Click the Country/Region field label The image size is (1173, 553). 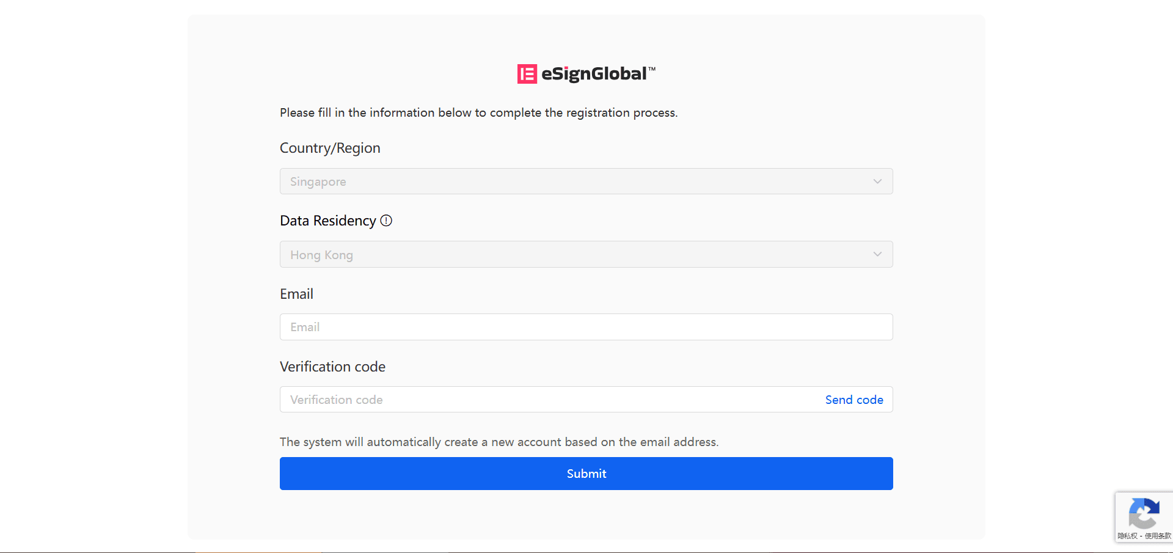point(330,148)
